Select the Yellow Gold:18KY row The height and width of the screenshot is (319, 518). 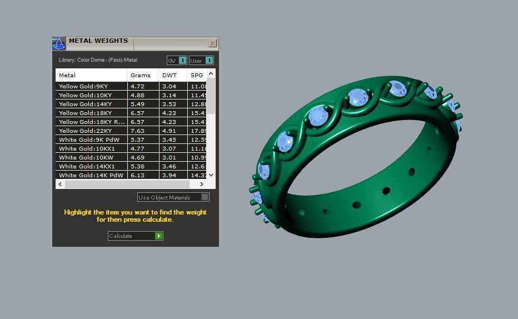tap(131, 113)
